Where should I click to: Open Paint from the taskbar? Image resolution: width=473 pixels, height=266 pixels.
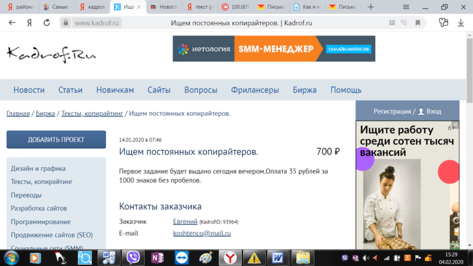(x=206, y=258)
